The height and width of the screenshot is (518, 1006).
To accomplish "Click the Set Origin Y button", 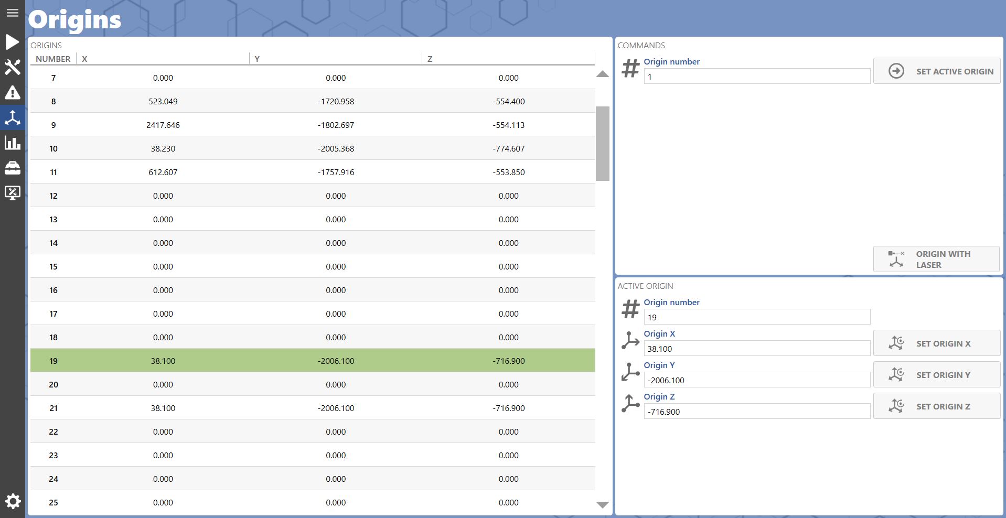I will tap(937, 374).
